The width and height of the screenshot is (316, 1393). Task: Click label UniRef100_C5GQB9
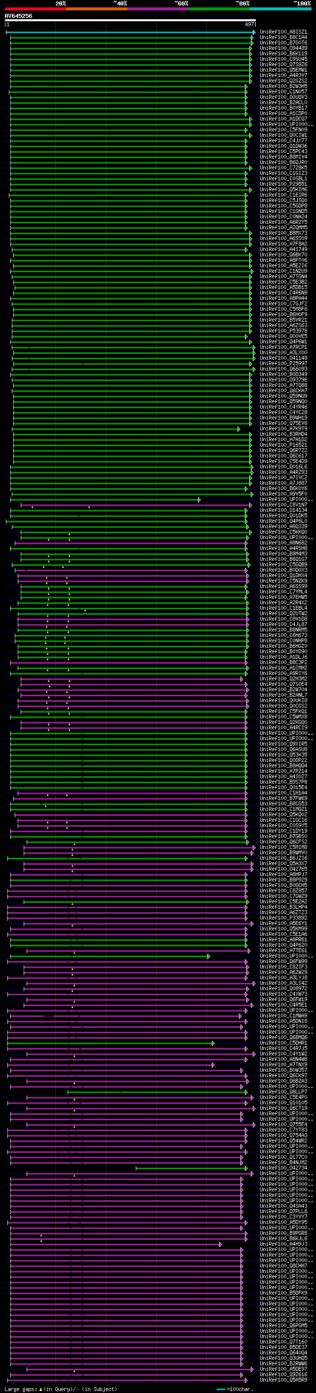tap(283, 564)
